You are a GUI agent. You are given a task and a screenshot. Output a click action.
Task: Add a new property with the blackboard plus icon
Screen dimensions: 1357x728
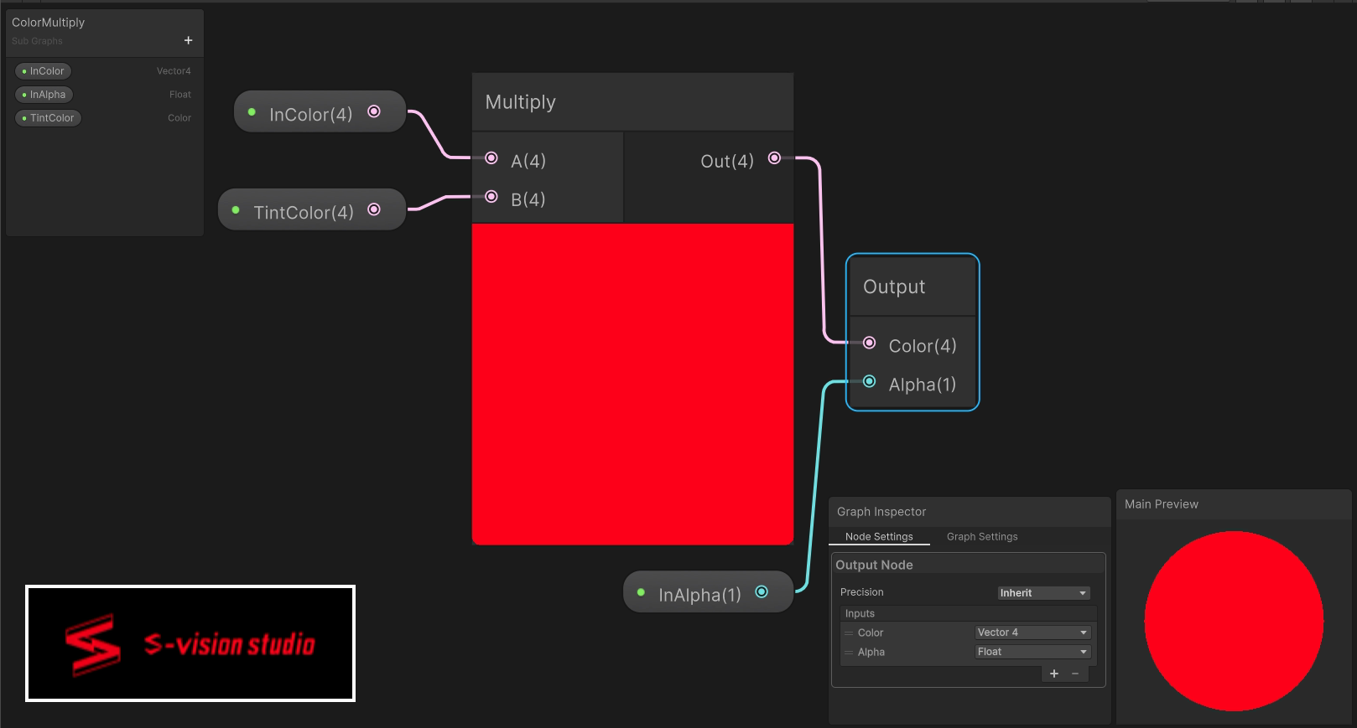[x=188, y=40]
